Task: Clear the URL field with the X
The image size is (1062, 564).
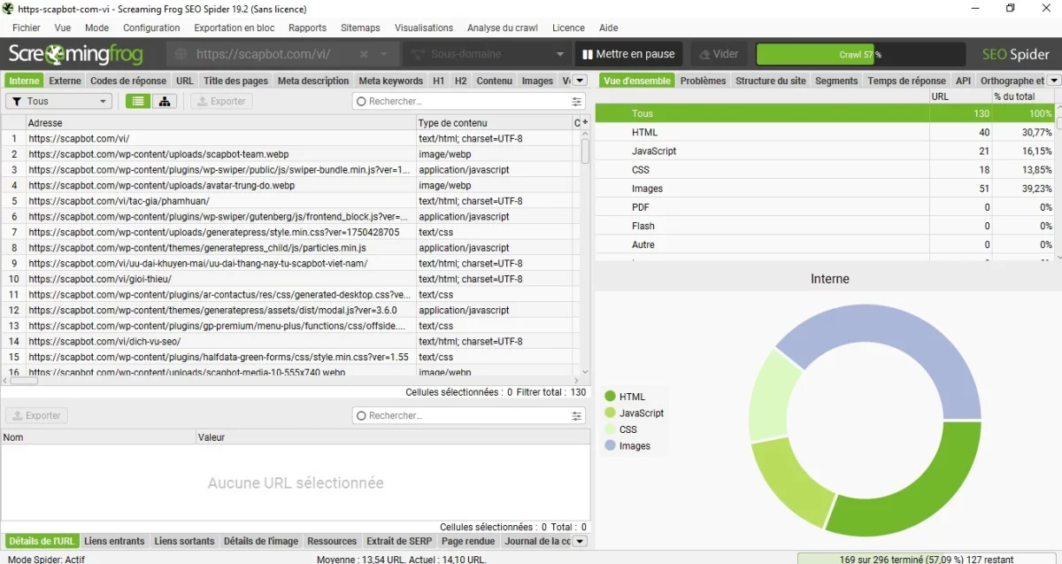Action: pos(364,54)
